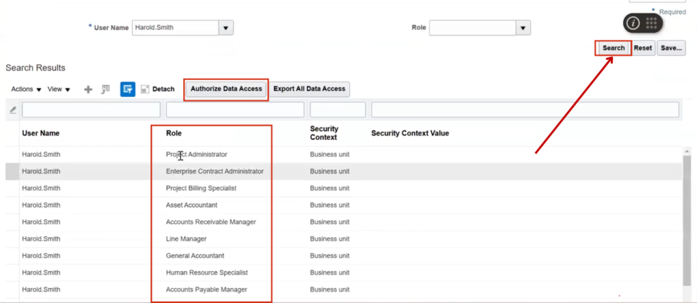Click the Save... button
Screen dimensions: 697x303
671,48
